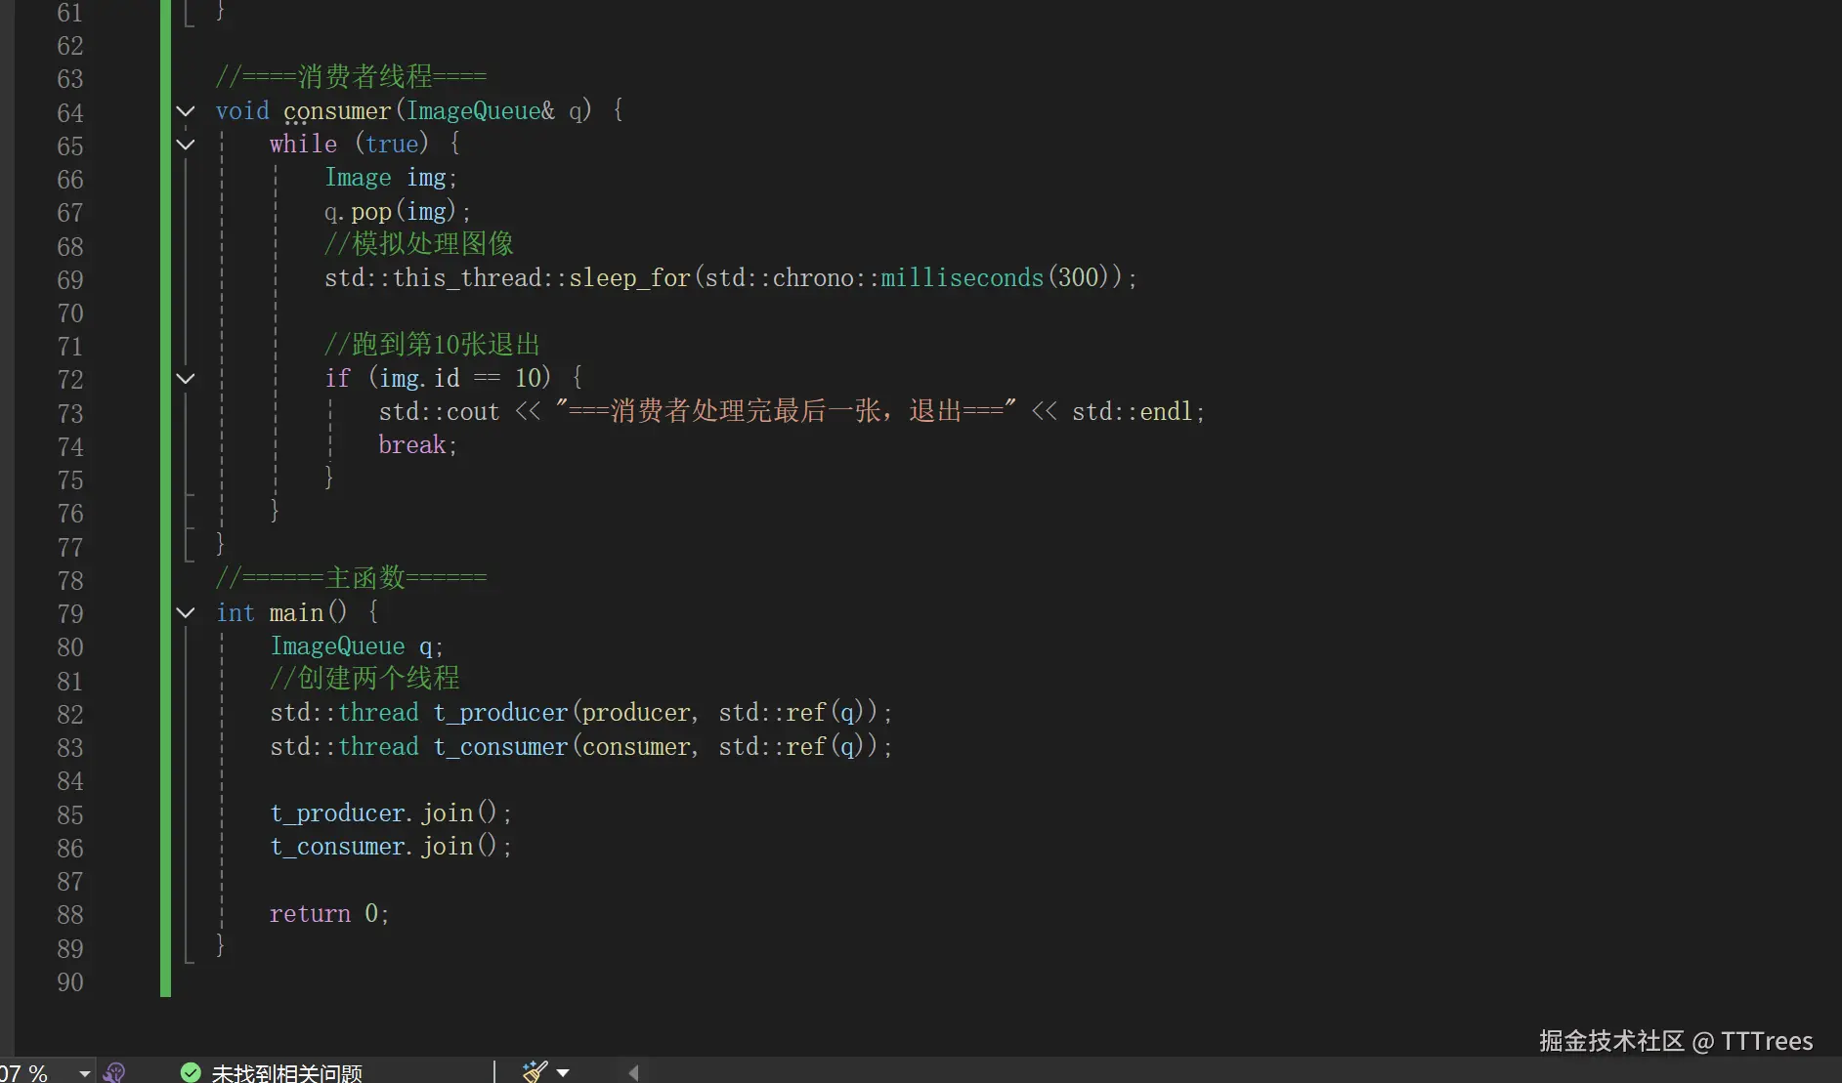Click the zoom percentage value field
Image resolution: width=1842 pixels, height=1083 pixels.
tap(24, 1072)
